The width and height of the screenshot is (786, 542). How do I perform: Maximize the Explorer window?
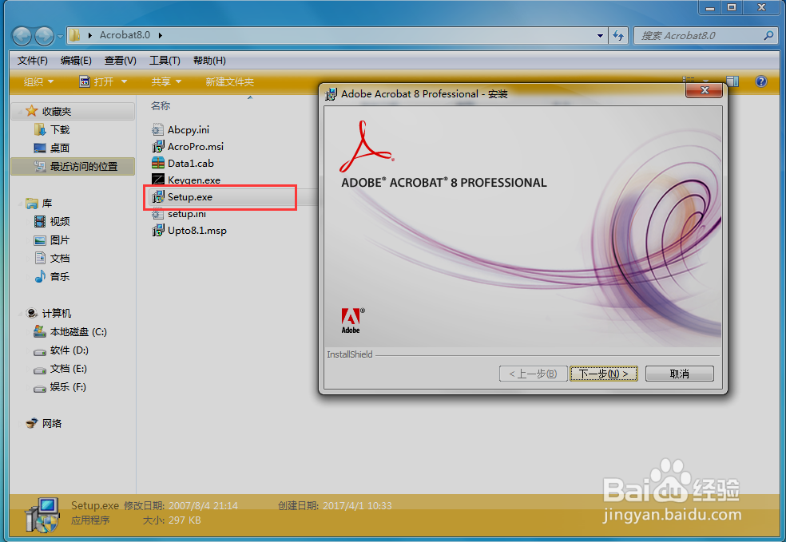[x=732, y=7]
